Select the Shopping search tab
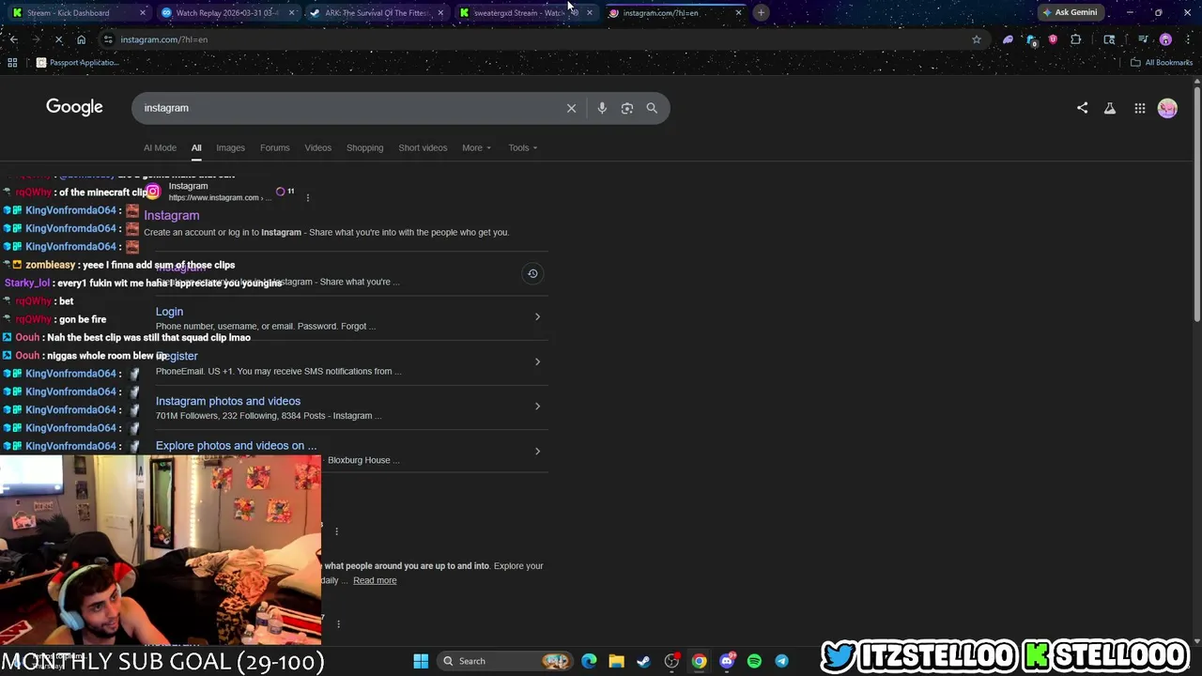1202x676 pixels. click(364, 147)
